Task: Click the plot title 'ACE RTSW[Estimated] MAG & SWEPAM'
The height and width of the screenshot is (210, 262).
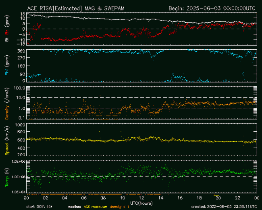Action: click(76, 8)
